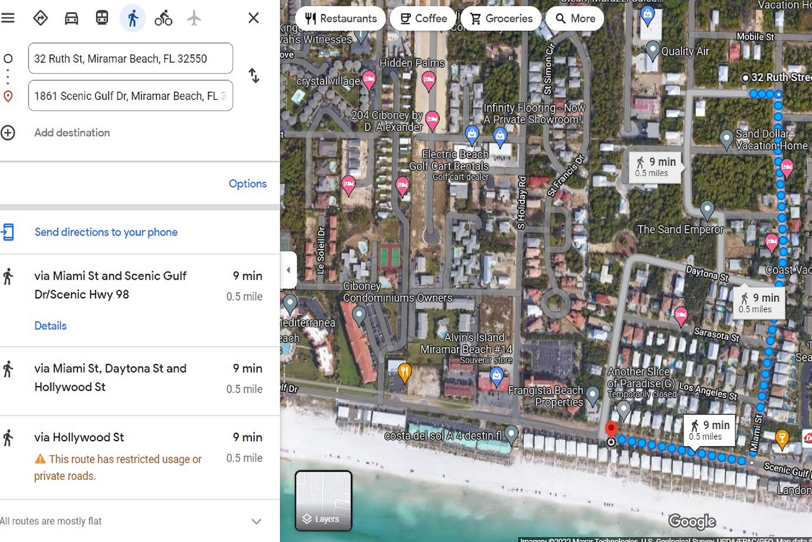
Task: Select the cycling travel mode icon
Action: pyautogui.click(x=163, y=18)
